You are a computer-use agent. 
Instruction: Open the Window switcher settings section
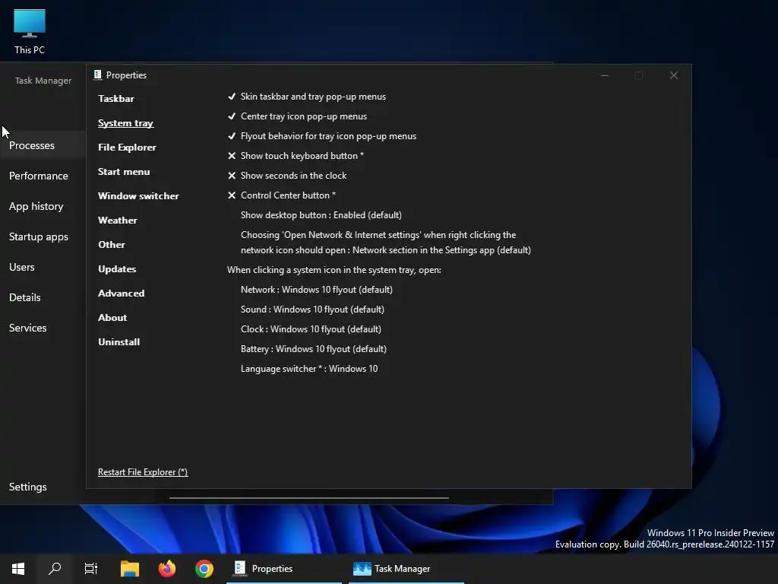(138, 196)
